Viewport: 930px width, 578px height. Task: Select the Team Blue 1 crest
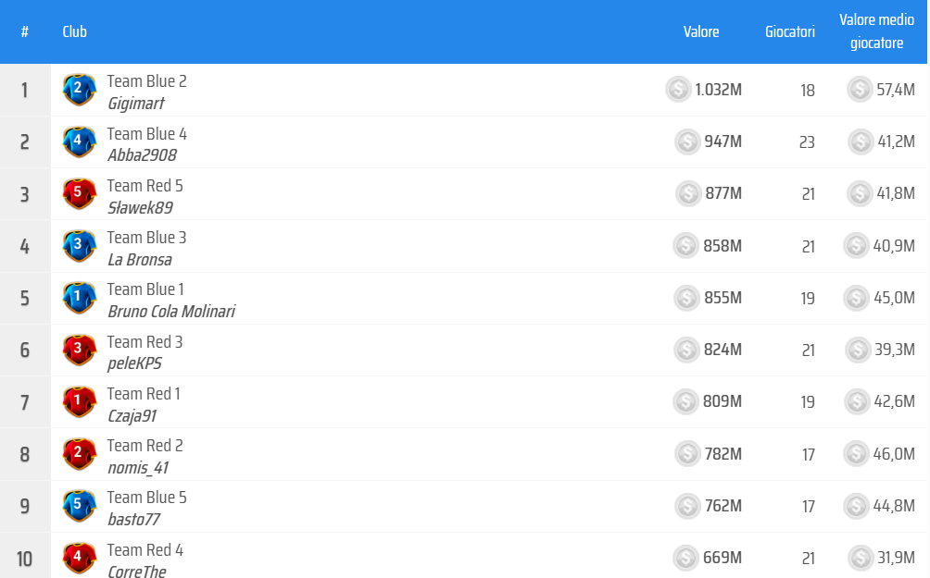(x=79, y=298)
